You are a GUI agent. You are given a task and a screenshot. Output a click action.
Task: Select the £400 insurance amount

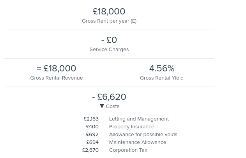pos(92,127)
